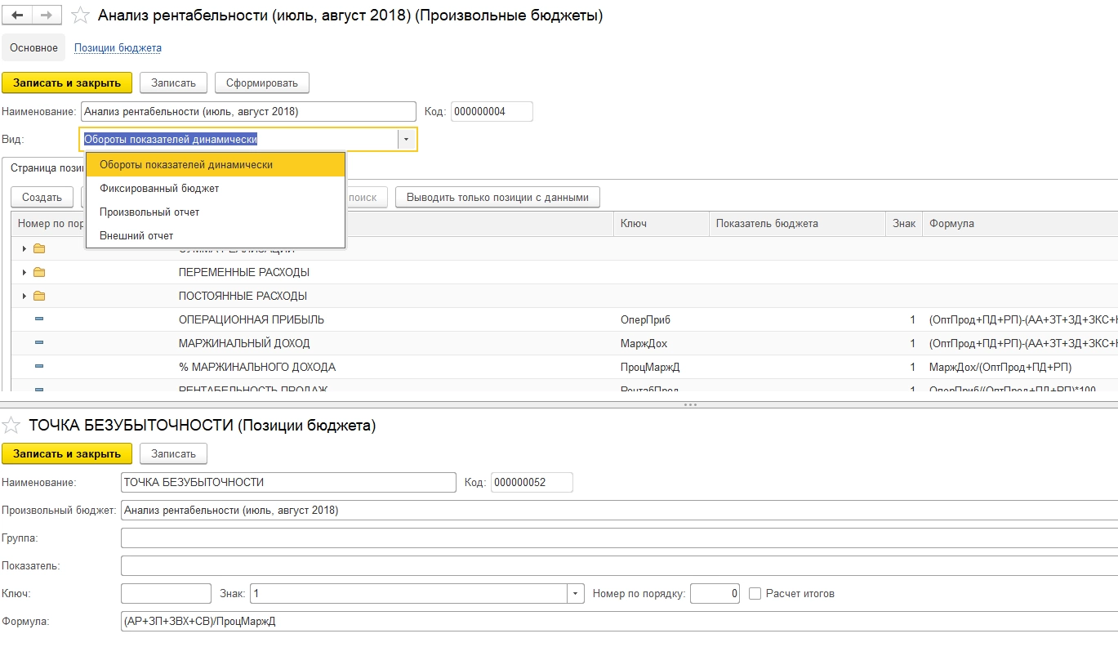Star the Анализ рентабельности budget as favorite
The width and height of the screenshot is (1118, 656).
click(x=80, y=16)
